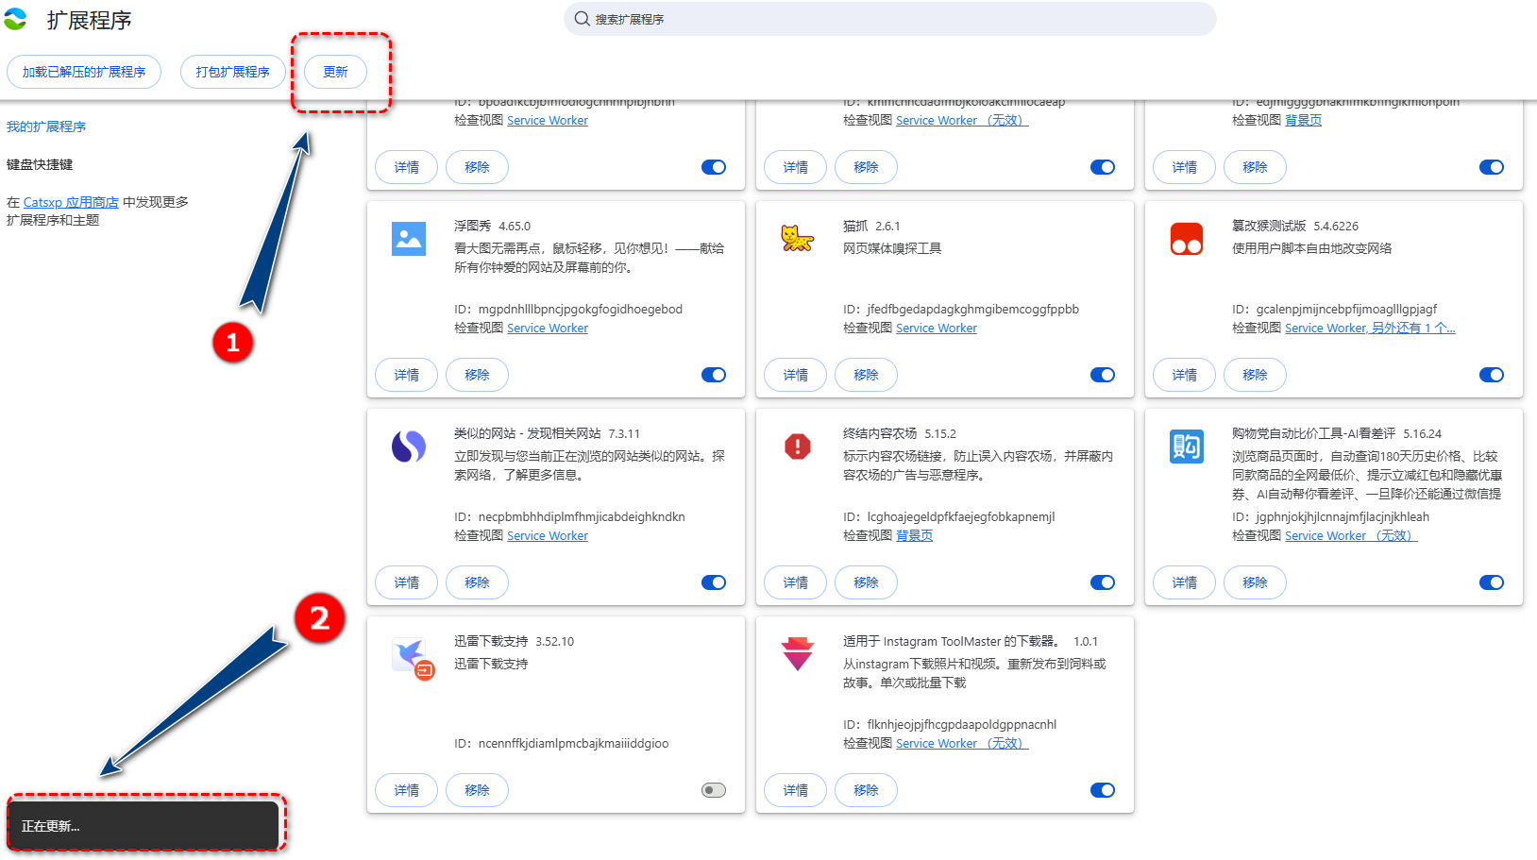Click the 终结内容农场 red warning icon
This screenshot has height=860, width=1537.
coord(798,447)
